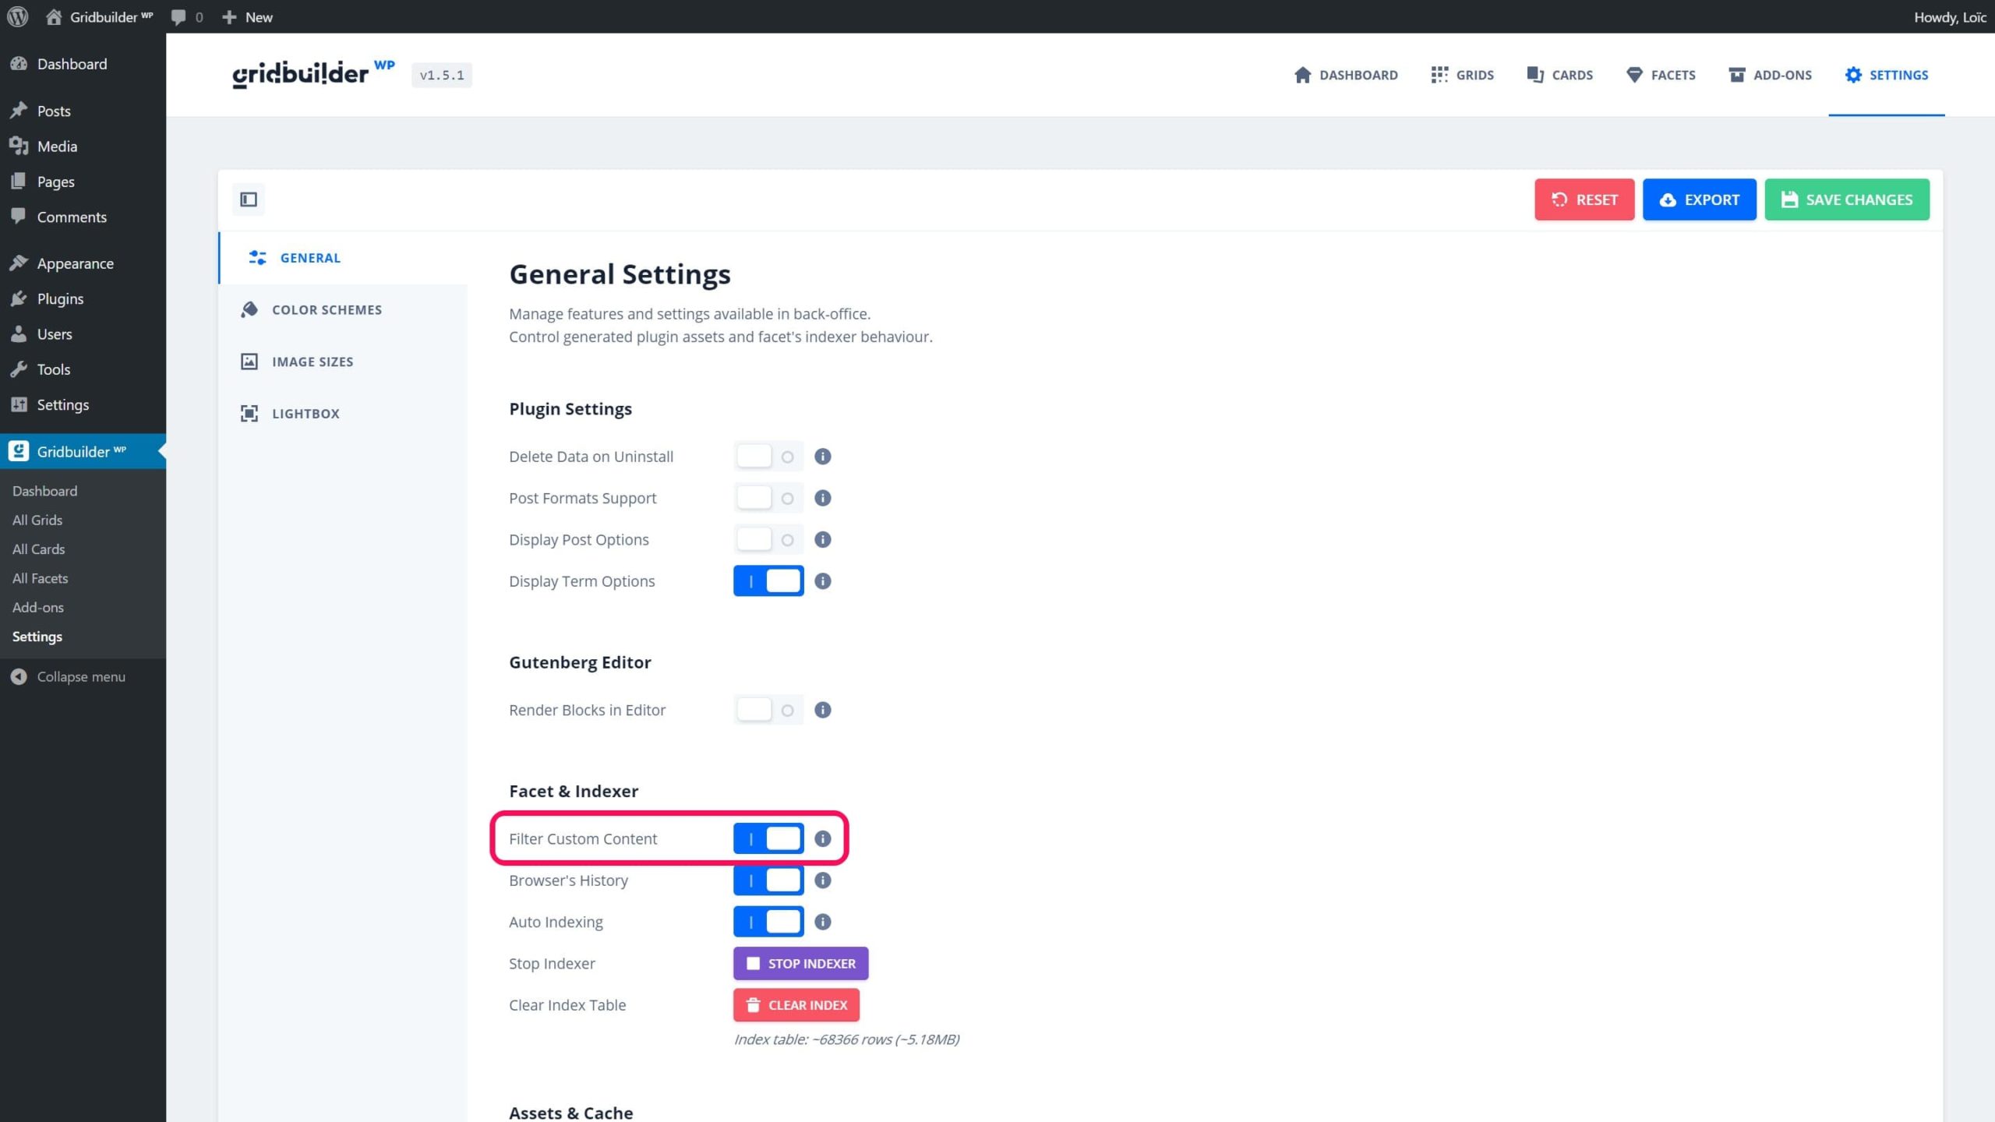Open the Gridbuilder Facets screen via diamond icon

pyautogui.click(x=1661, y=75)
